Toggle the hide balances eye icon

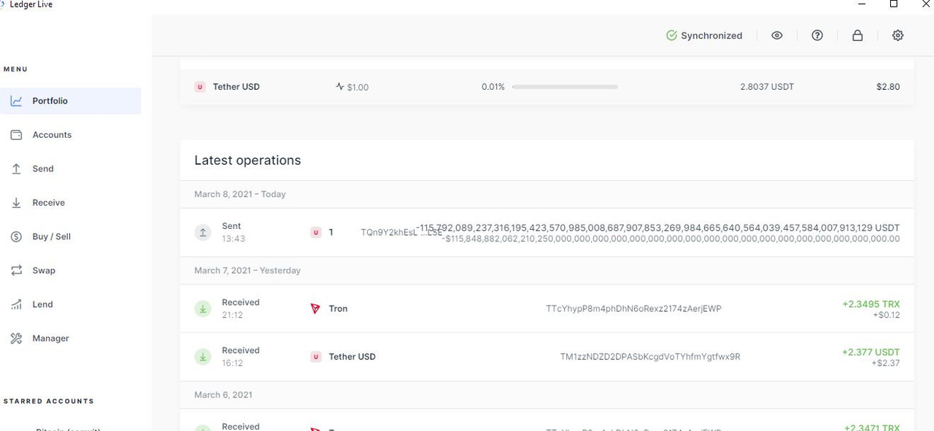[777, 35]
